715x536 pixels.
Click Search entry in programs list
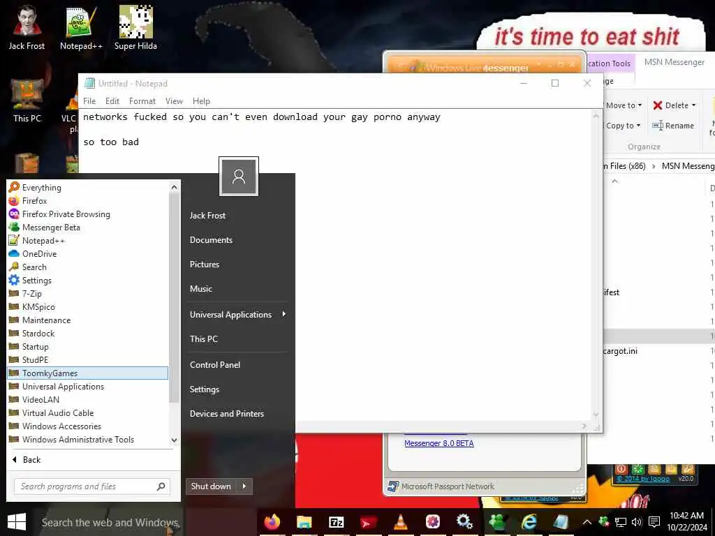coord(87,267)
